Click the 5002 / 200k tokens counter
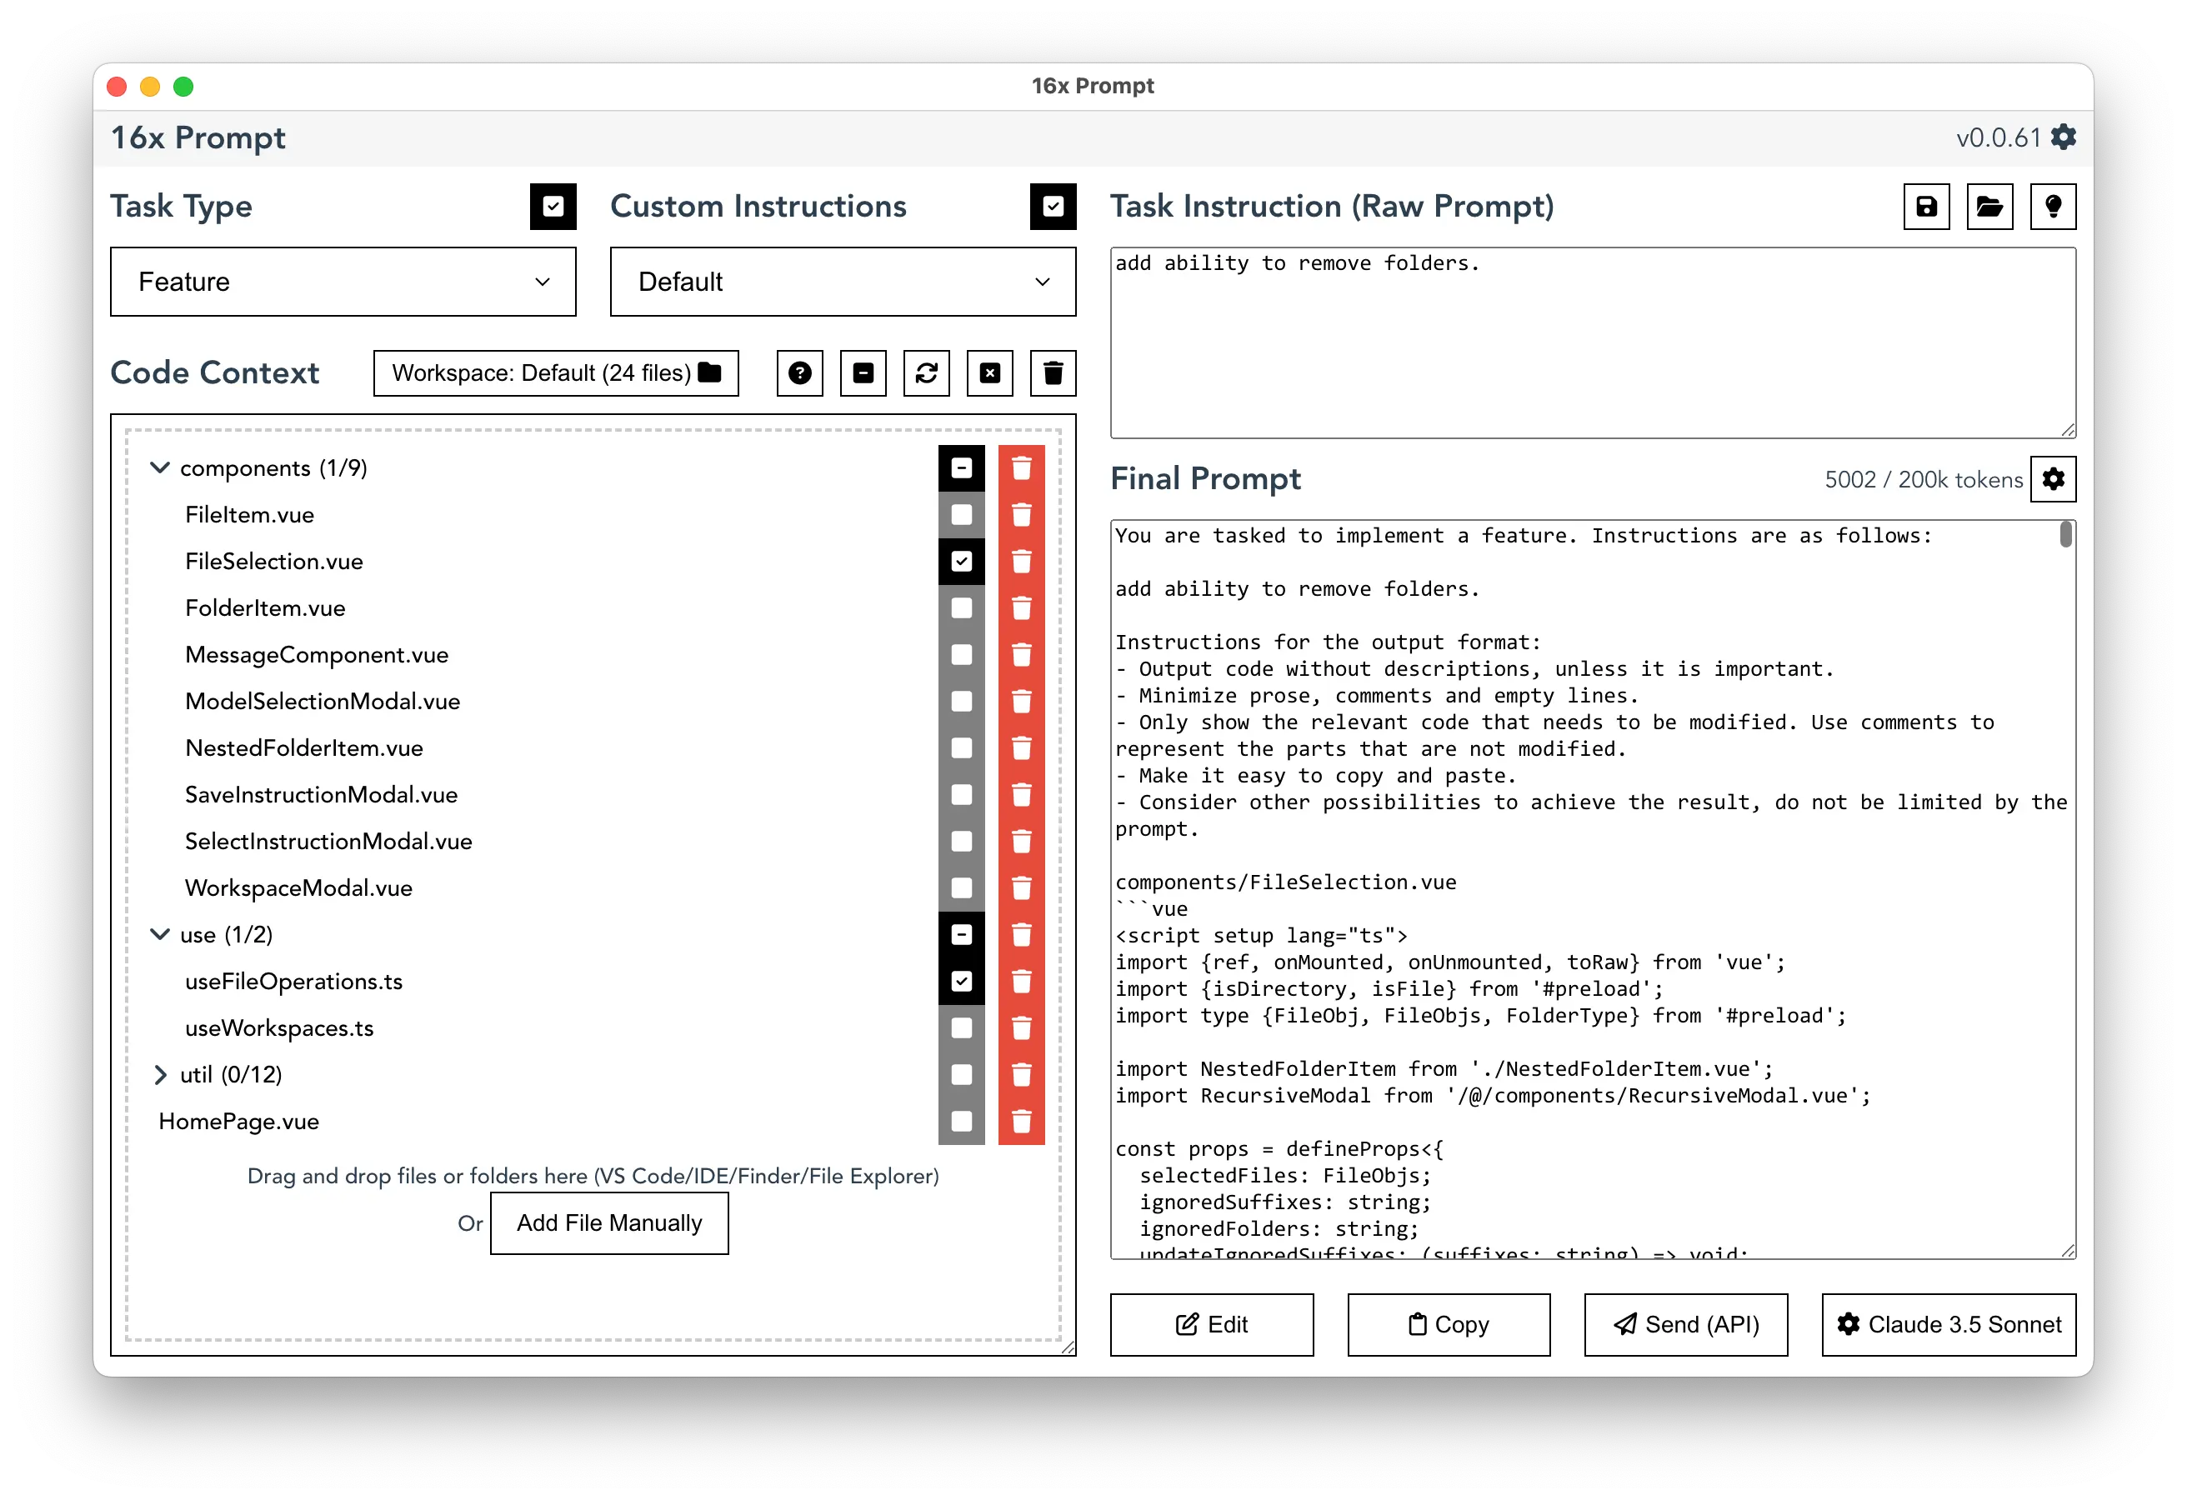Viewport: 2187px width, 1500px height. click(x=1924, y=480)
